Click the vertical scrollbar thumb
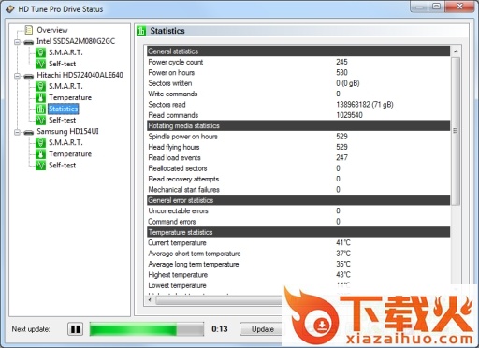 (x=456, y=131)
